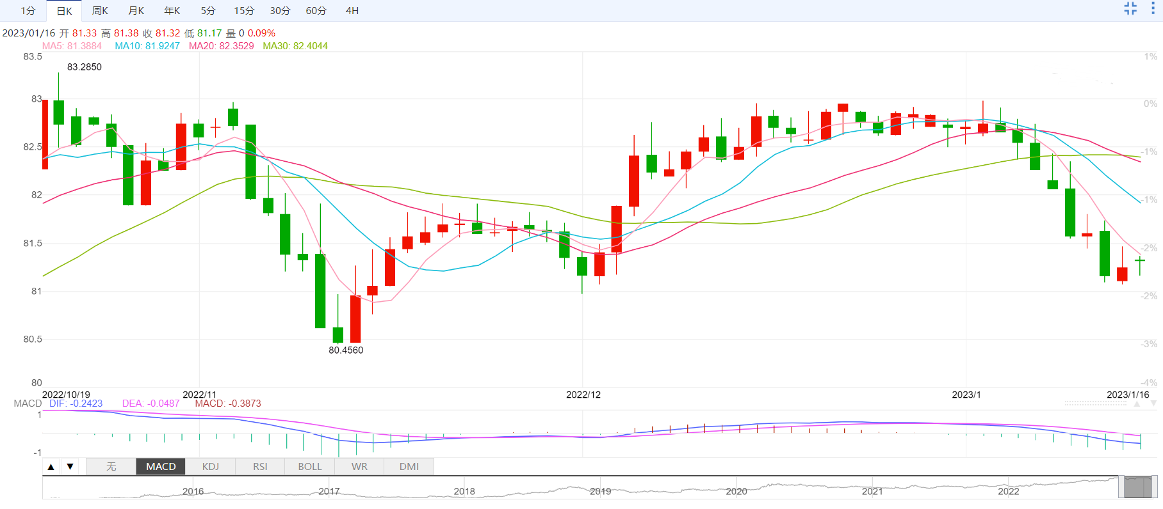The width and height of the screenshot is (1163, 509).
Task: Click the 80.4560 low price label
Action: [346, 350]
